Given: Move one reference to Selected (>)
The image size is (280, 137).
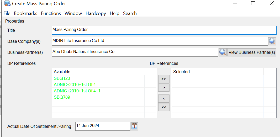Looking at the screenshot, I should (164, 87).
